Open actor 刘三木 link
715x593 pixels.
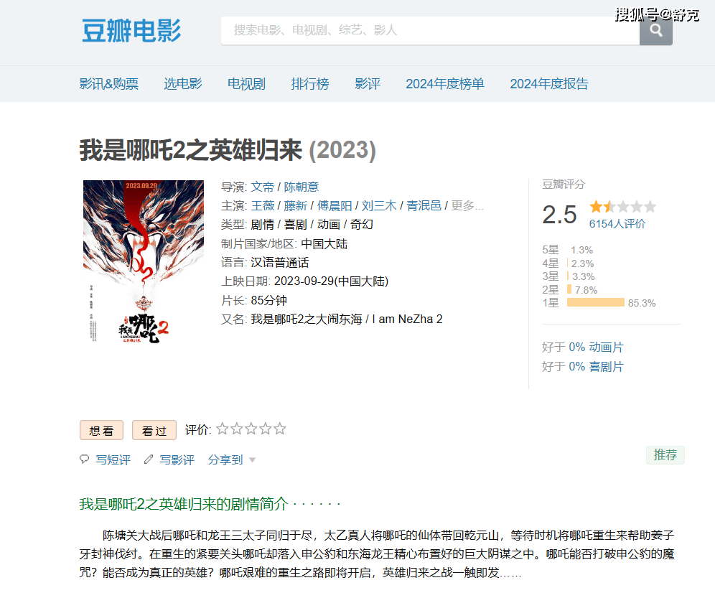pyautogui.click(x=379, y=206)
